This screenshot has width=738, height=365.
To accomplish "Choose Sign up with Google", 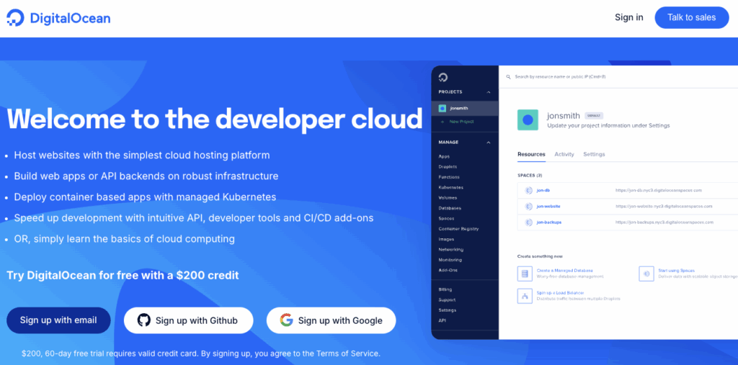I will click(331, 320).
